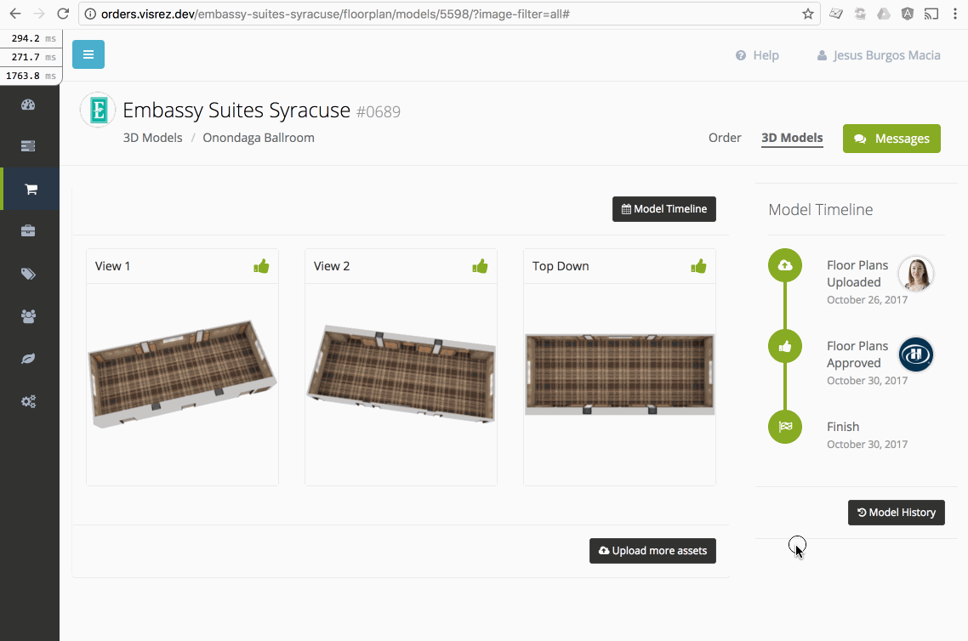Toggle the hamburger sidebar menu button
Screen dimensions: 968x641
88,54
